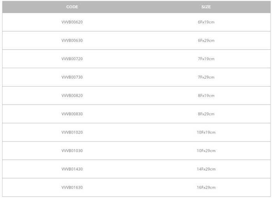Screen dimensions: 272x198
Task: Click product code VVVB01430
Action: [x=72, y=169]
